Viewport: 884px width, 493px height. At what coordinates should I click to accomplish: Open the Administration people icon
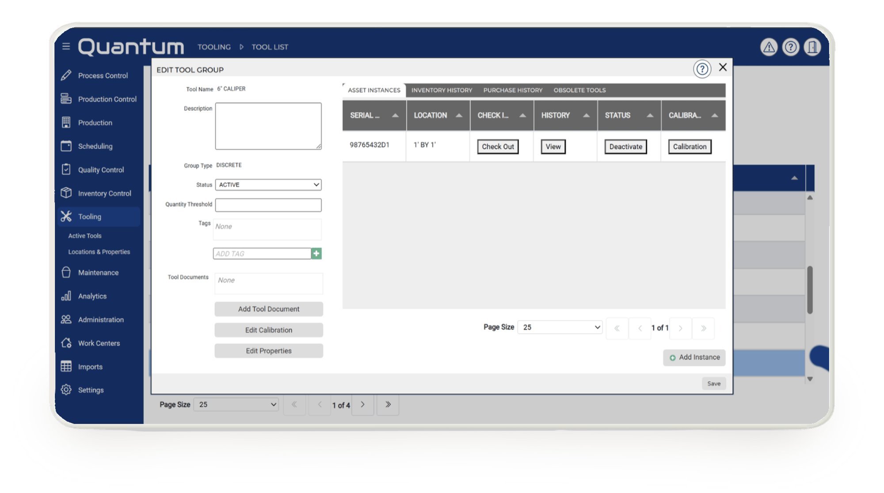pyautogui.click(x=66, y=319)
